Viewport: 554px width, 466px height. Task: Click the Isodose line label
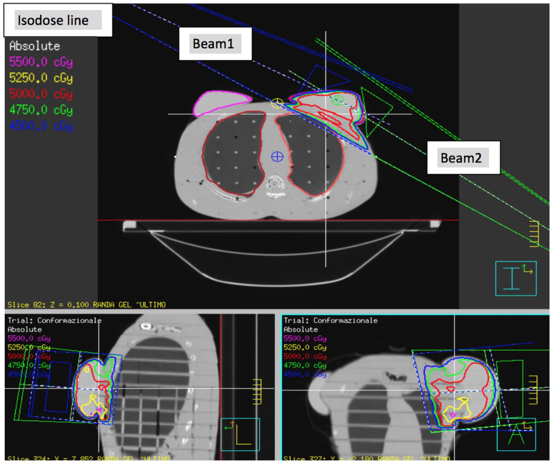click(x=58, y=20)
